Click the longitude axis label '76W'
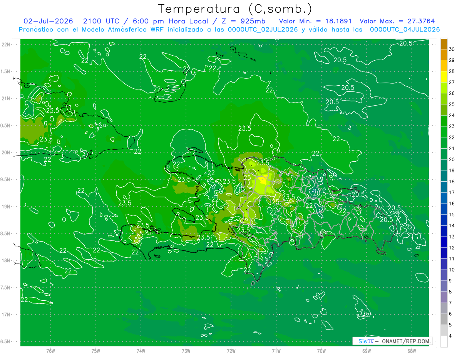 click(50, 351)
